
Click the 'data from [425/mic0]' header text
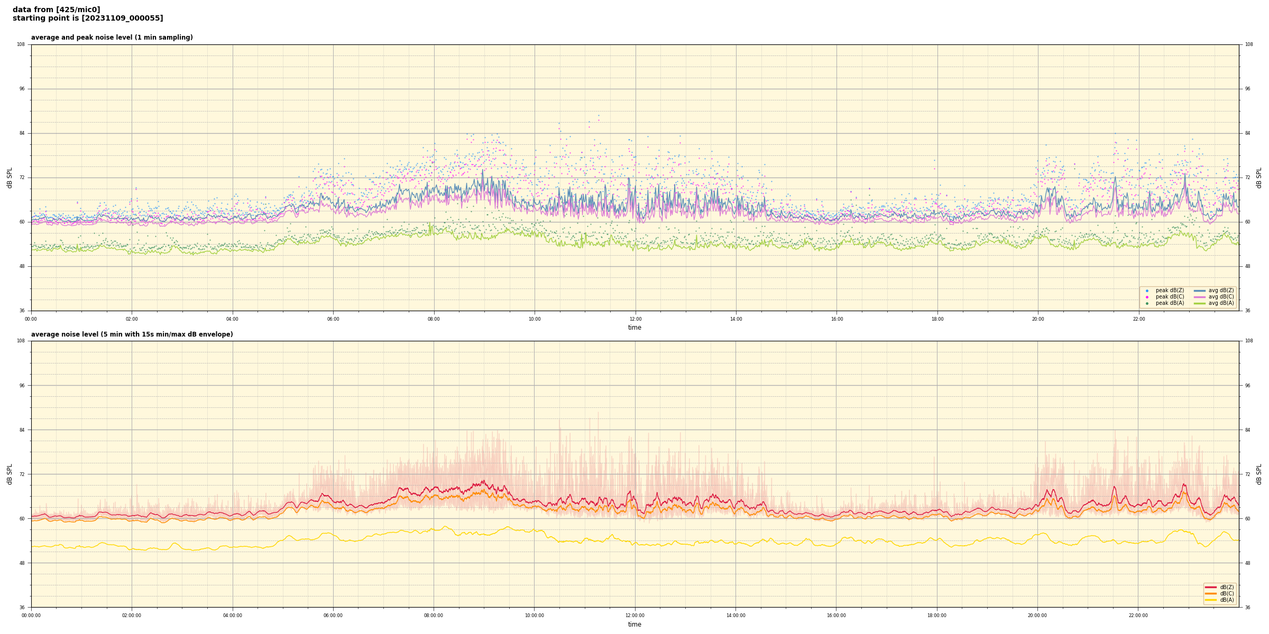[x=56, y=10]
